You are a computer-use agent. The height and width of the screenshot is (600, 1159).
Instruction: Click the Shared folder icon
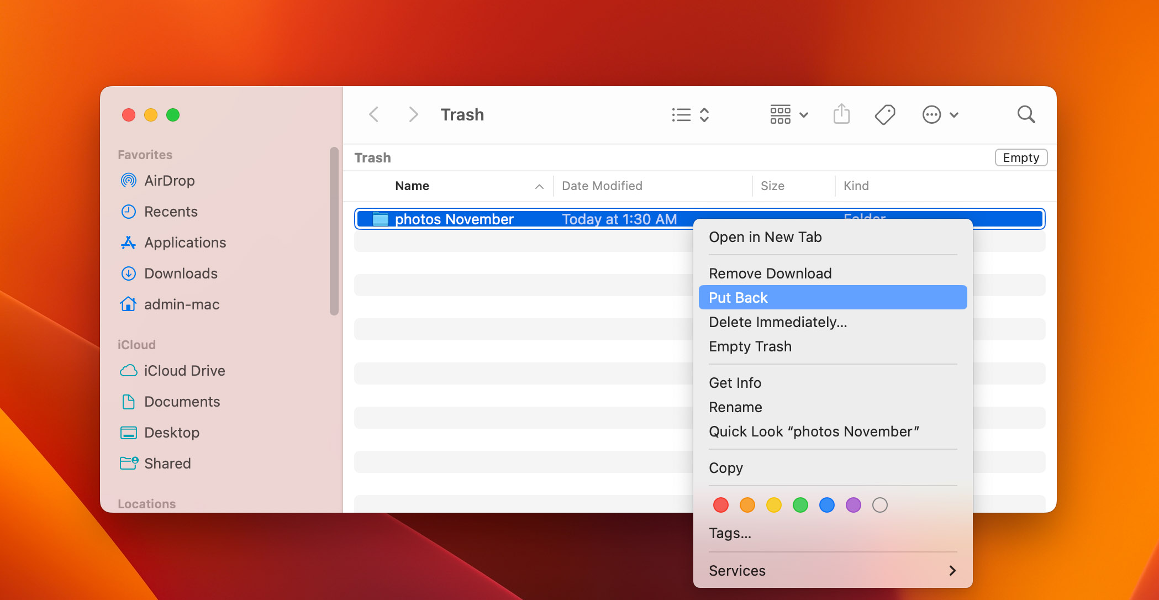pos(129,463)
